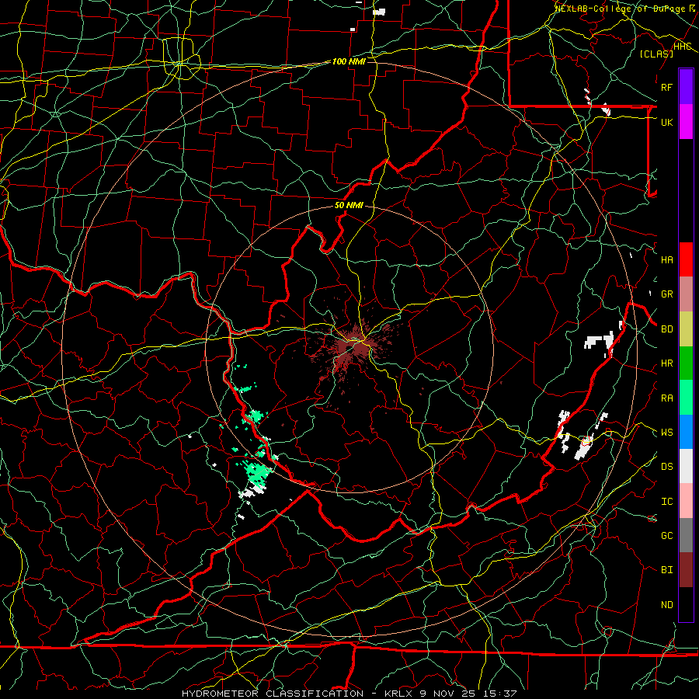The width and height of the screenshot is (699, 699).
Task: Click the ND legend label
Action: click(667, 604)
